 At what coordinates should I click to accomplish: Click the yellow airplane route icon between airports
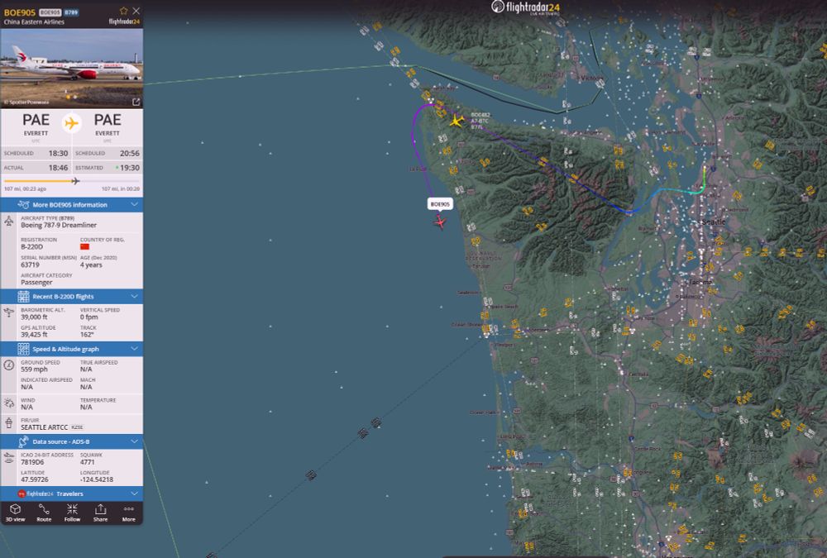[x=71, y=123]
